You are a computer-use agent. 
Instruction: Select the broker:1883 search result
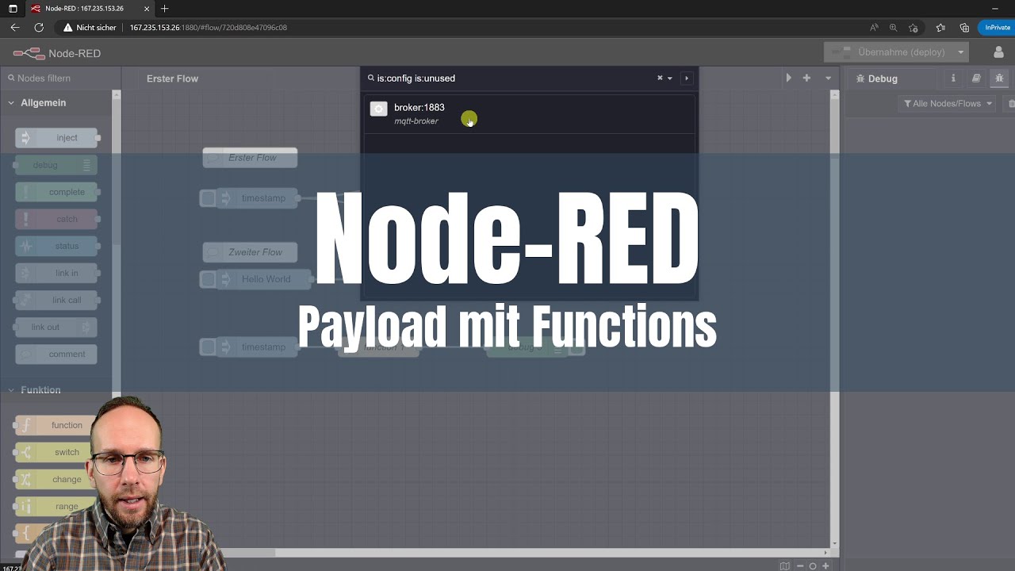[529, 113]
